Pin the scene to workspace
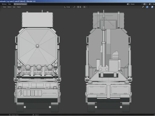Screen dimensions: 155x116 tap(142, 4)
